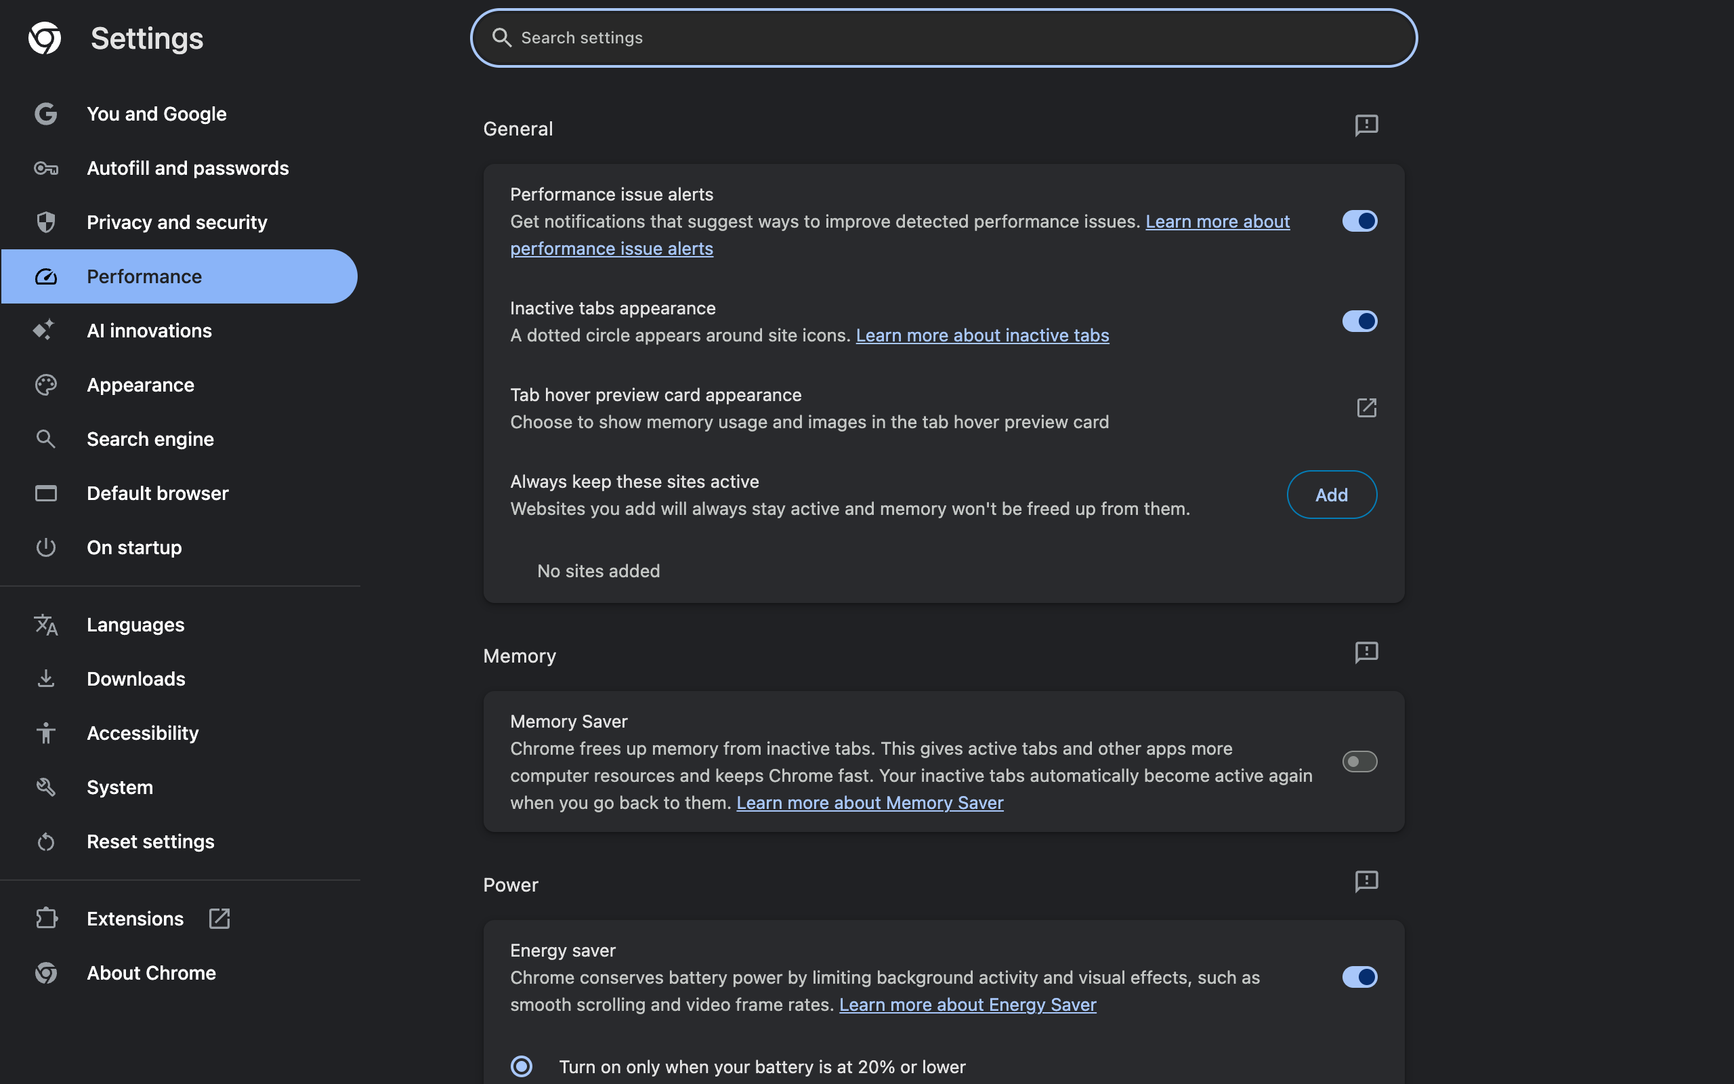1734x1084 pixels.
Task: Click the Chrome logo beside Settings title
Action: (45, 38)
